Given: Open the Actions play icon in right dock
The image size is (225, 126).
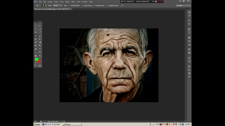Looking at the screenshot, I should pos(189,70).
